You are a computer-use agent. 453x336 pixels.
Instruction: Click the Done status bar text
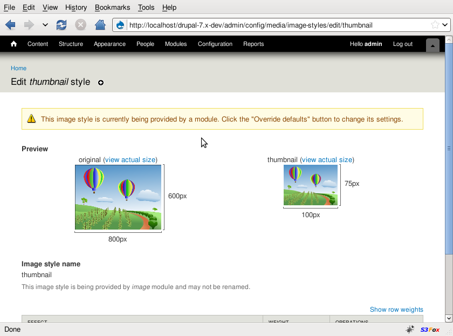tap(12, 330)
